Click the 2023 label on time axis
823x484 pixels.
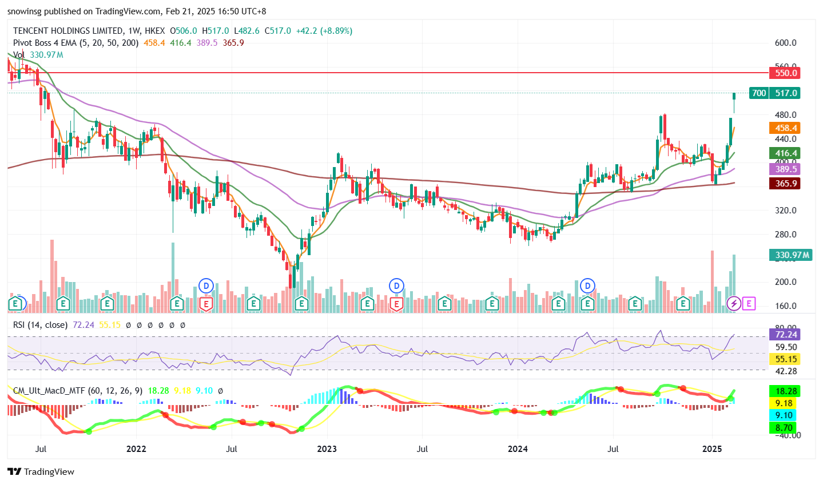tap(327, 449)
